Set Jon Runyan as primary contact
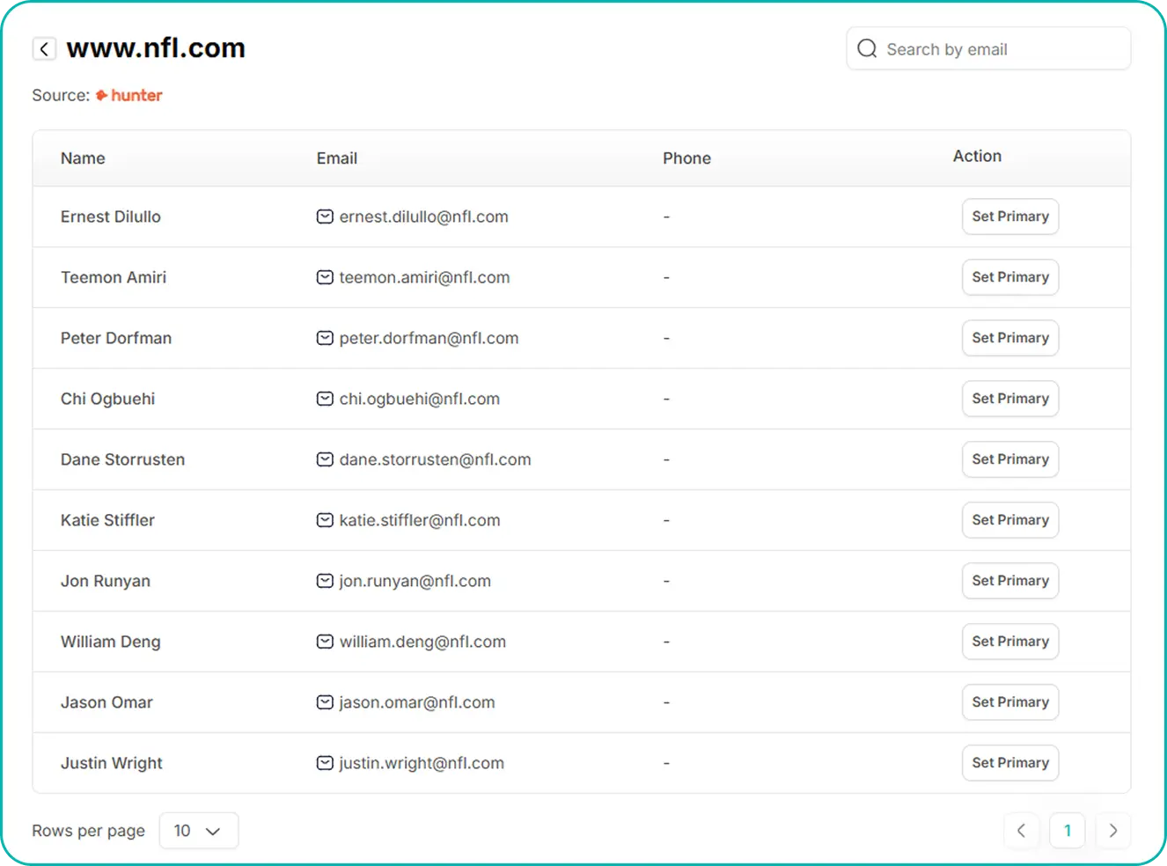 tap(1010, 581)
